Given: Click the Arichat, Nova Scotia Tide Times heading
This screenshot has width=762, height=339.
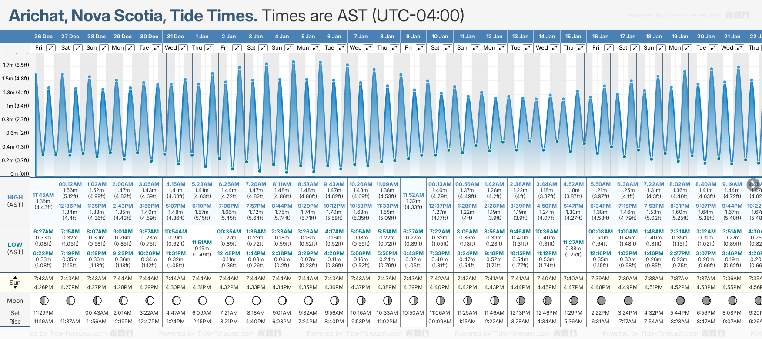Looking at the screenshot, I should (133, 16).
